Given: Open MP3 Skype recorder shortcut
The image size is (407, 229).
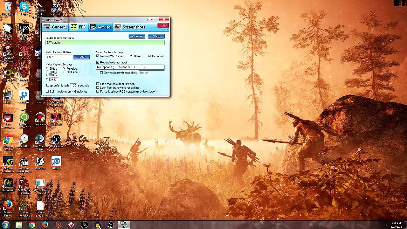Looking at the screenshot, I should [24, 187].
